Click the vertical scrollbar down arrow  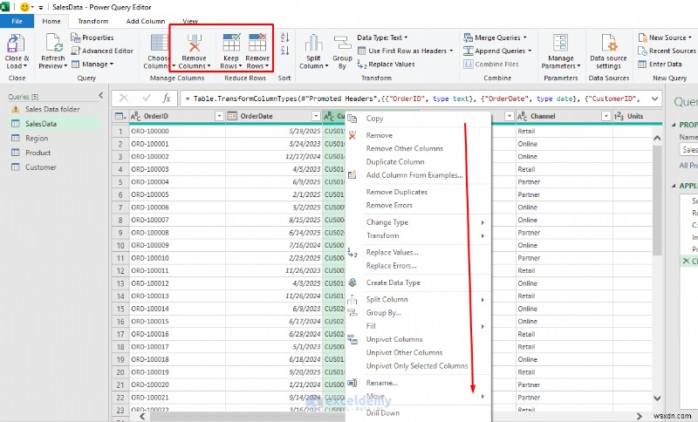point(657,398)
